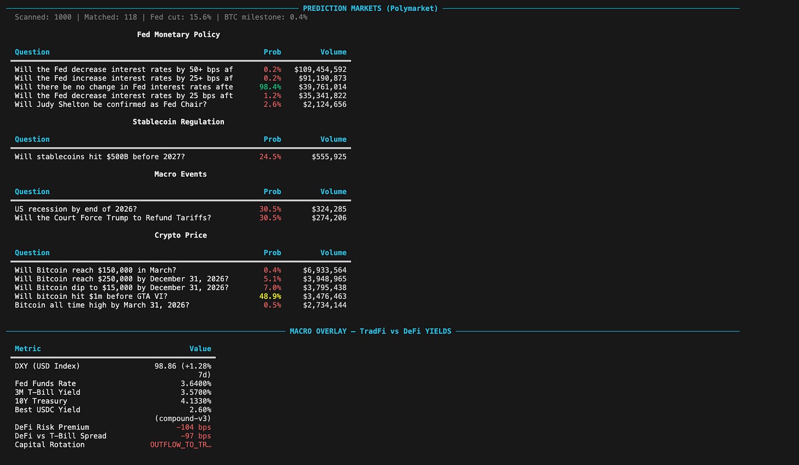Click the $555,925 volume value

point(329,157)
